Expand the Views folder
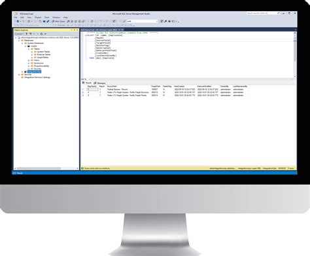Screen dimensions: 310x256 (29, 60)
